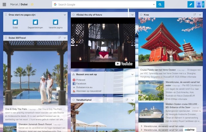Click the 'Bezoek ons ook op' sitemap icon
Screen dimensions: 206x132
pyautogui.click(x=74, y=74)
